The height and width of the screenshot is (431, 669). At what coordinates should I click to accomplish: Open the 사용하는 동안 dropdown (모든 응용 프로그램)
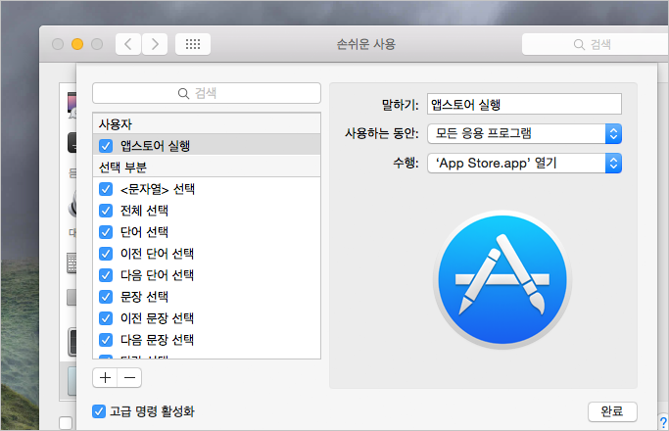pos(524,133)
